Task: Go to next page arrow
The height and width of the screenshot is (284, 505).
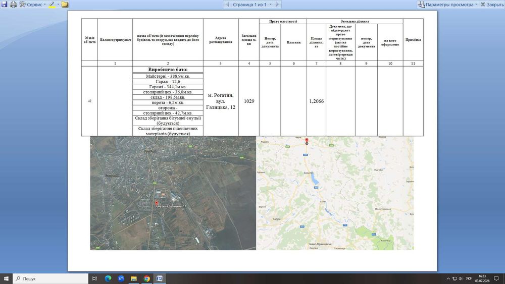Action: 277,5
